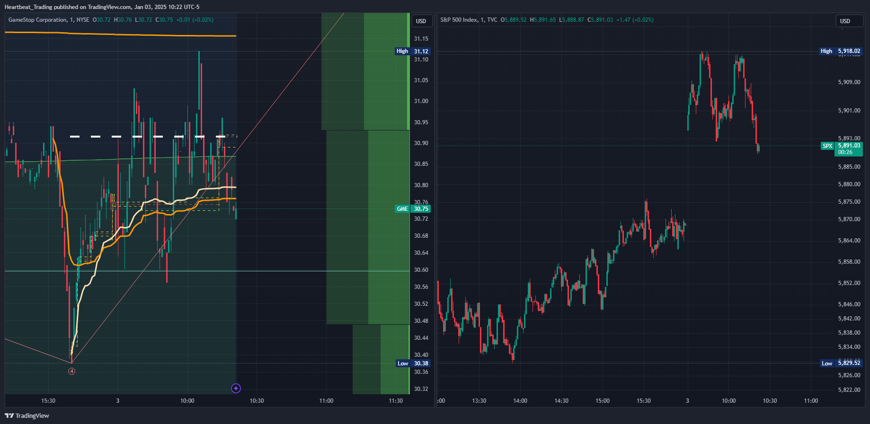Select the GME 30.75 current price label
The height and width of the screenshot is (424, 870).
pyautogui.click(x=412, y=209)
